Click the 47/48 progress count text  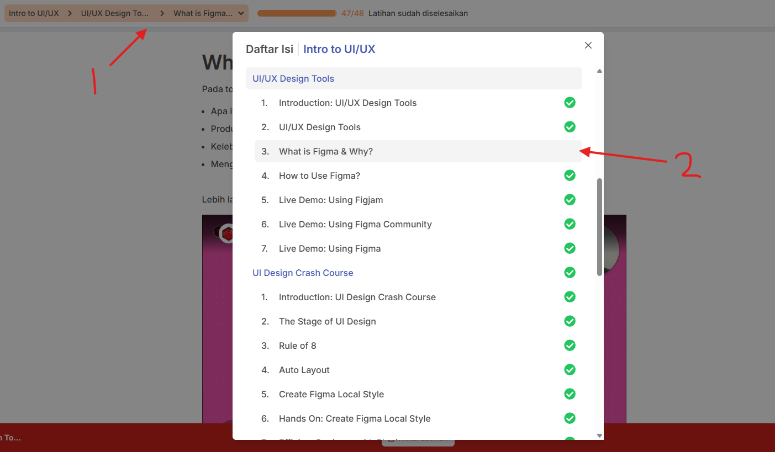[x=352, y=13]
